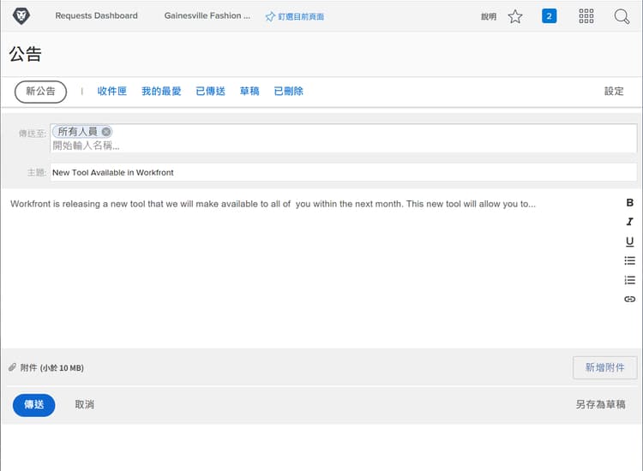Open the notifications badge showing 2
The image size is (643, 471).
click(x=549, y=16)
